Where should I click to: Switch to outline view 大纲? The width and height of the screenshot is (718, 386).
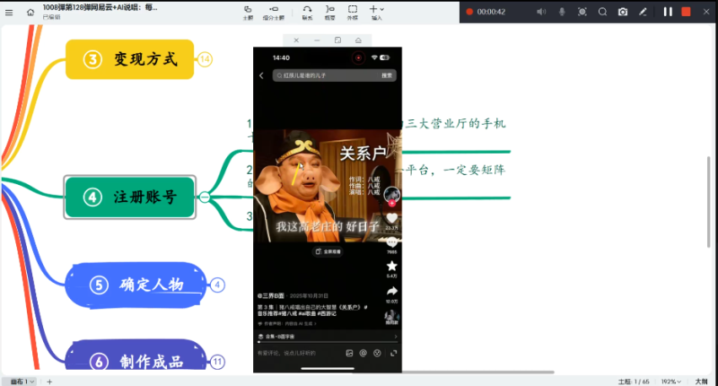(x=701, y=382)
